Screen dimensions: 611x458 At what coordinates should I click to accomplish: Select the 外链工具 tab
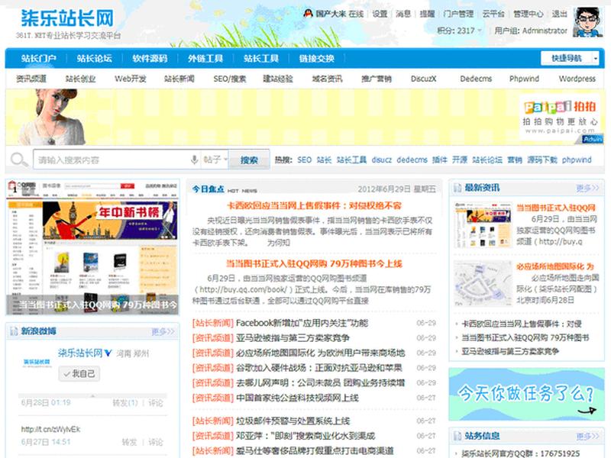205,59
